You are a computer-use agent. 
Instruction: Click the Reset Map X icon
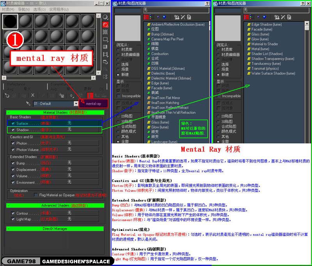pyautogui.click(x=33, y=95)
